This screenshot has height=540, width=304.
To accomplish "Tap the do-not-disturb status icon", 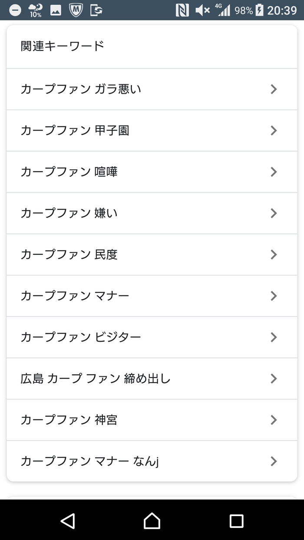I will [15, 10].
